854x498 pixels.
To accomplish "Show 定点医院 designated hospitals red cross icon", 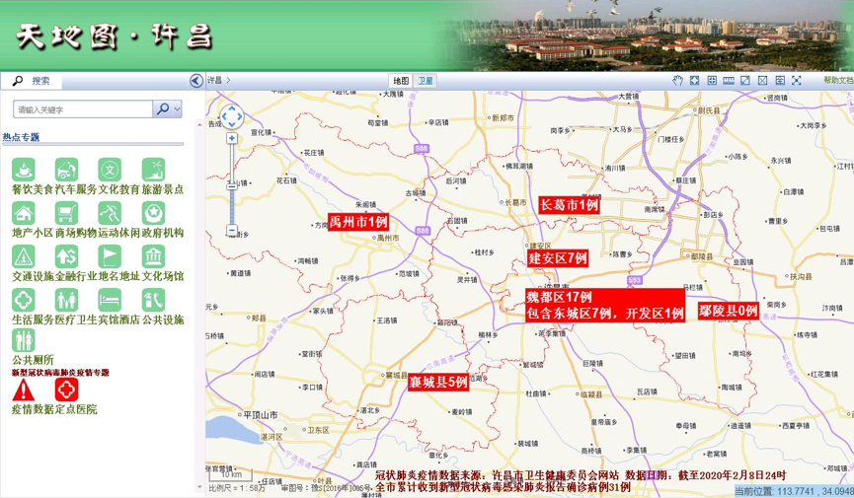I will coord(66,391).
